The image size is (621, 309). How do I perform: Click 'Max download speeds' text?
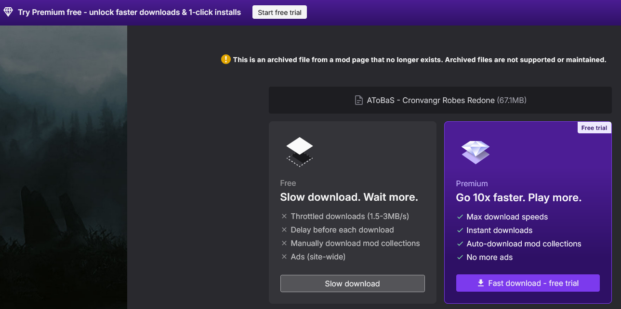[507, 217]
